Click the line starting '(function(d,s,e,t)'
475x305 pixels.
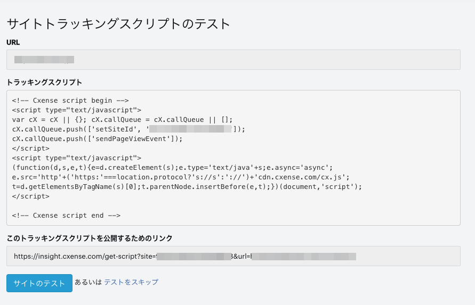[x=172, y=168]
